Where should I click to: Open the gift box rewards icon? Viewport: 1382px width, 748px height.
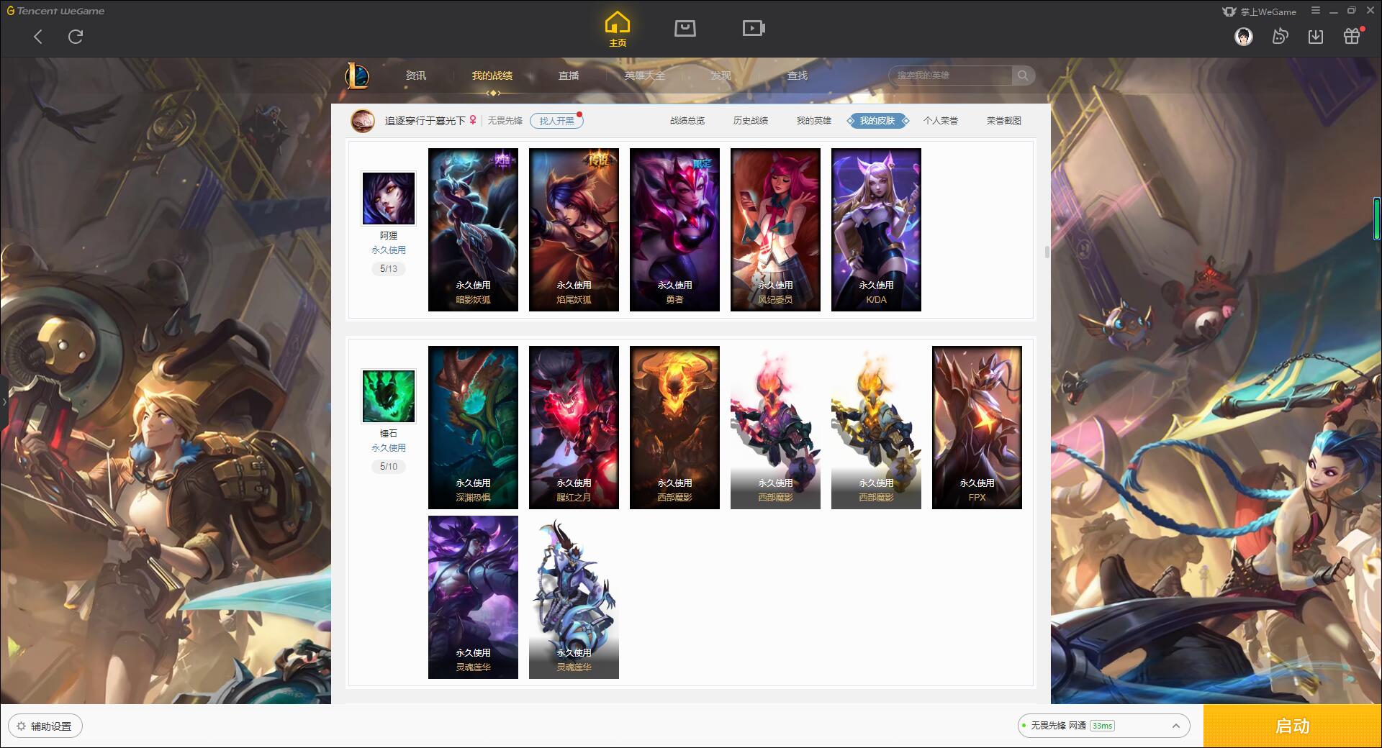pos(1352,36)
